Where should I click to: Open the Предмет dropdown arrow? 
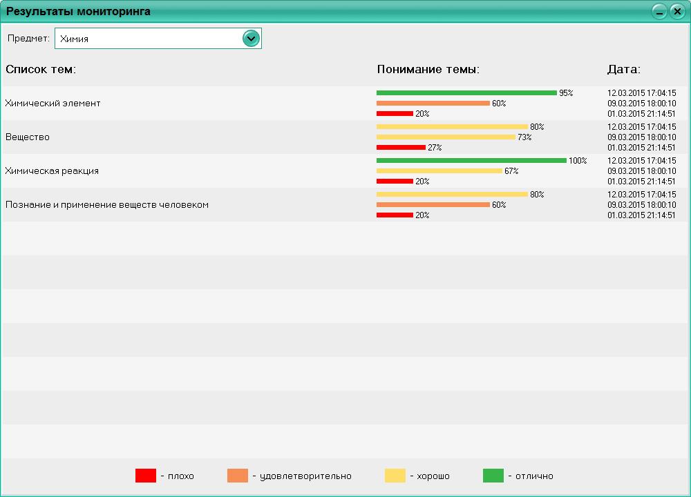251,39
